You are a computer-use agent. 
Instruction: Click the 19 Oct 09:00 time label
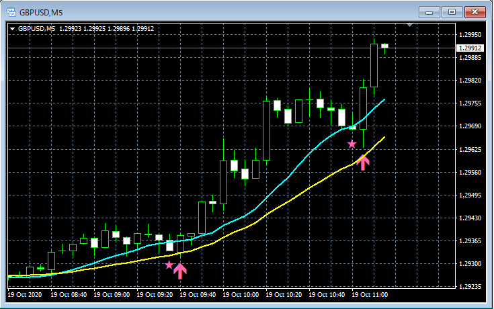(112, 295)
